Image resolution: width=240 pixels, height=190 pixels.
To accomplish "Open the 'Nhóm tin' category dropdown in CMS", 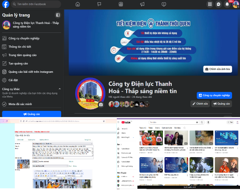I will 63,144.
